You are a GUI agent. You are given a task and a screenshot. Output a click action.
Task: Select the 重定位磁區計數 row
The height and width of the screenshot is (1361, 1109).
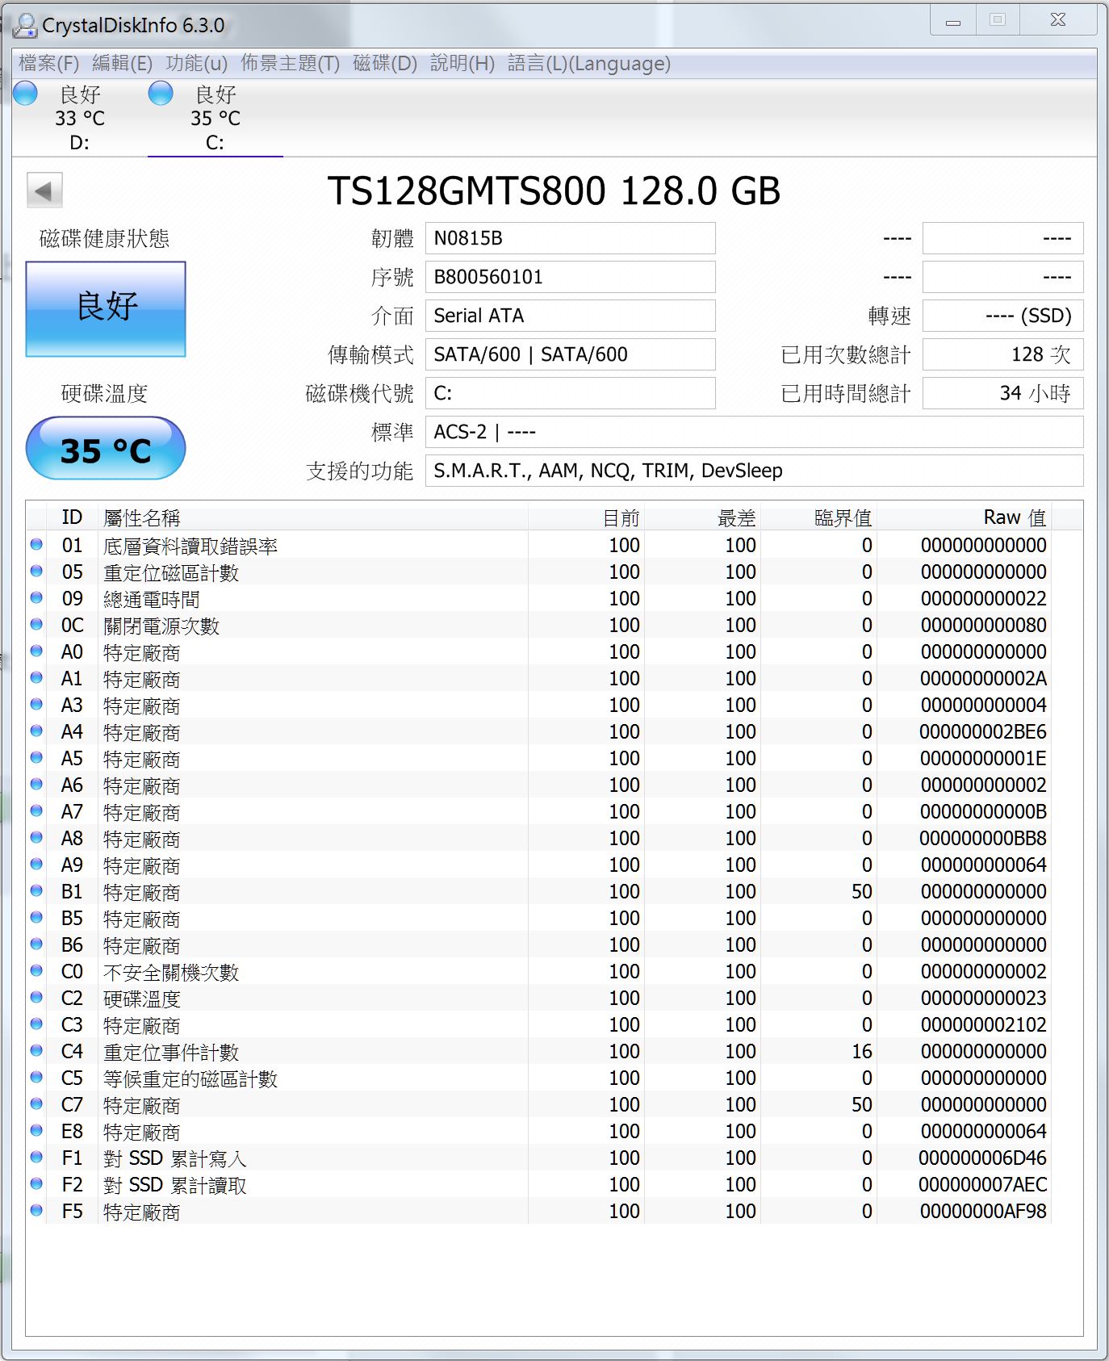(539, 572)
